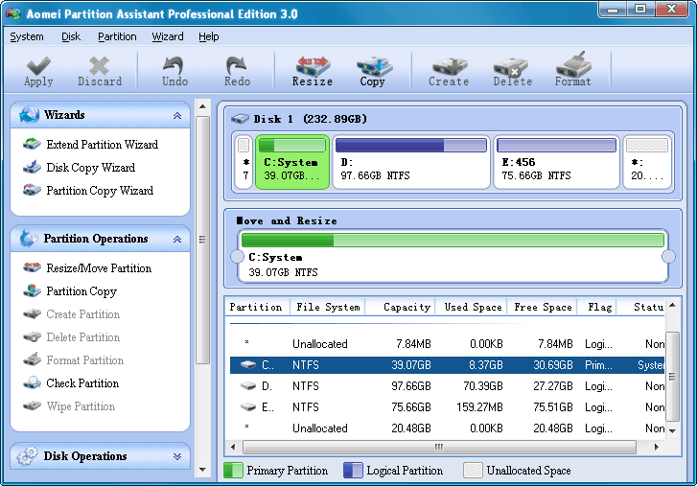Sort by the File System column header
The image size is (697, 486).
(x=328, y=307)
